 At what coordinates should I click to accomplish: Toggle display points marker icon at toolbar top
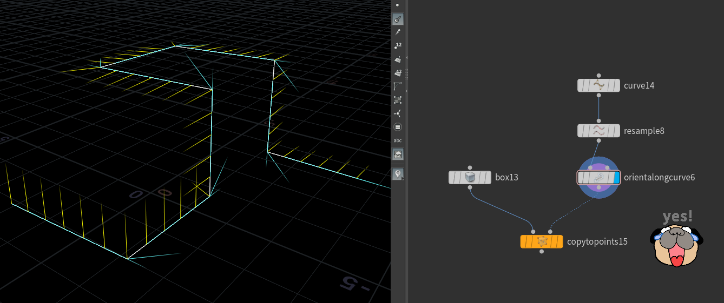pos(398,5)
